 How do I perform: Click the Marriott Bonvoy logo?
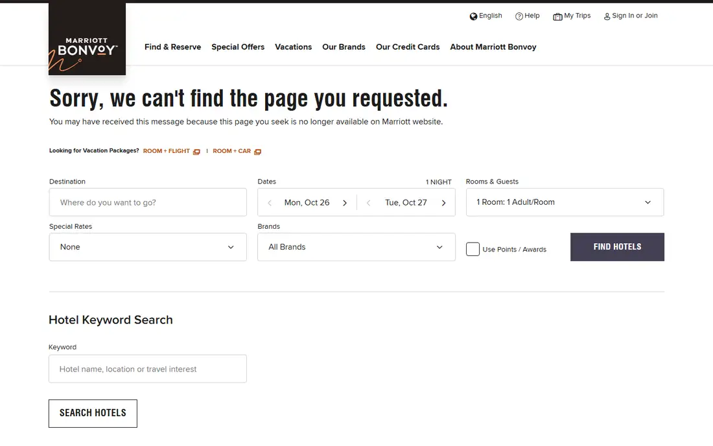87,38
